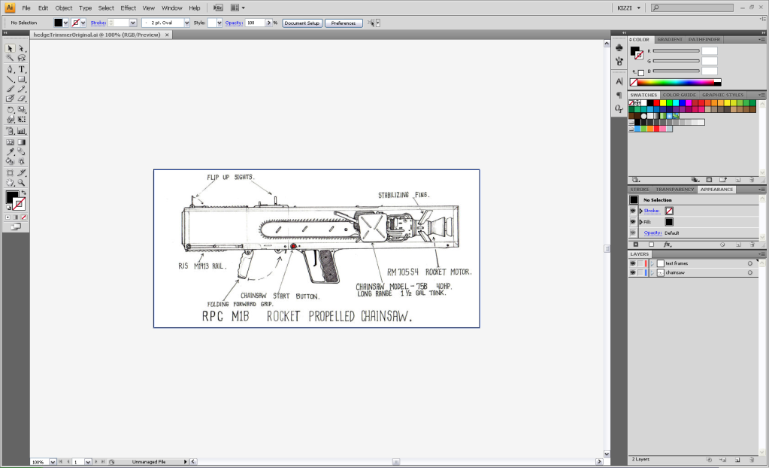Screen dimensions: 769x468
Task: Choose the Eyedropper tool
Action: tap(11, 151)
